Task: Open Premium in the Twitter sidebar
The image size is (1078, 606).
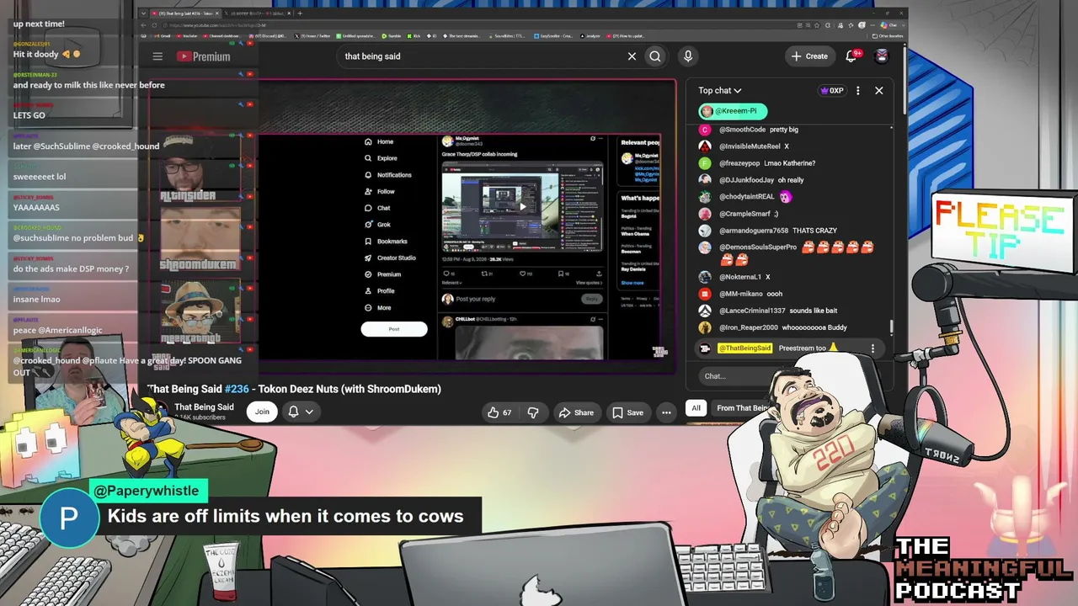Action: (x=382, y=274)
